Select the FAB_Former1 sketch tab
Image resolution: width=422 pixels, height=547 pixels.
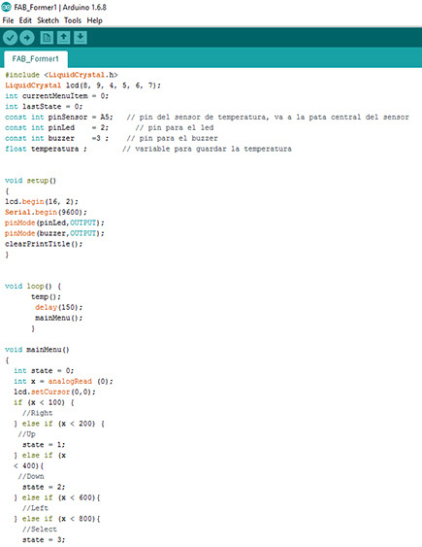(x=36, y=58)
